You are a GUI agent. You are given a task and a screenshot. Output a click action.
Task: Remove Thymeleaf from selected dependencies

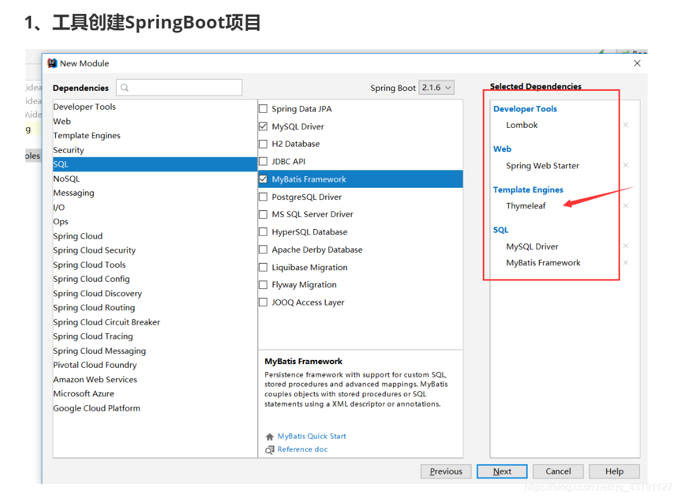[626, 205]
